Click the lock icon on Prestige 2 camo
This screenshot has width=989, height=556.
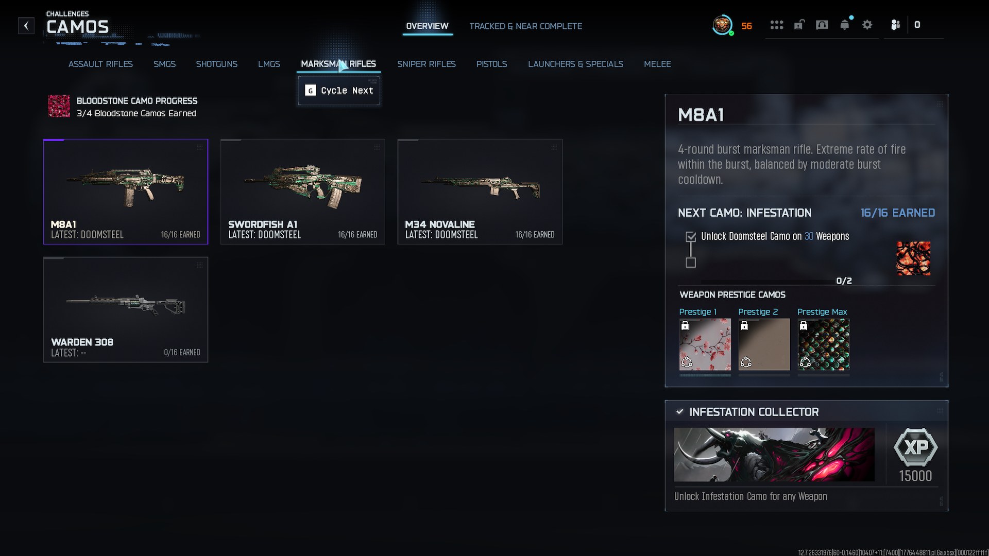pos(744,325)
